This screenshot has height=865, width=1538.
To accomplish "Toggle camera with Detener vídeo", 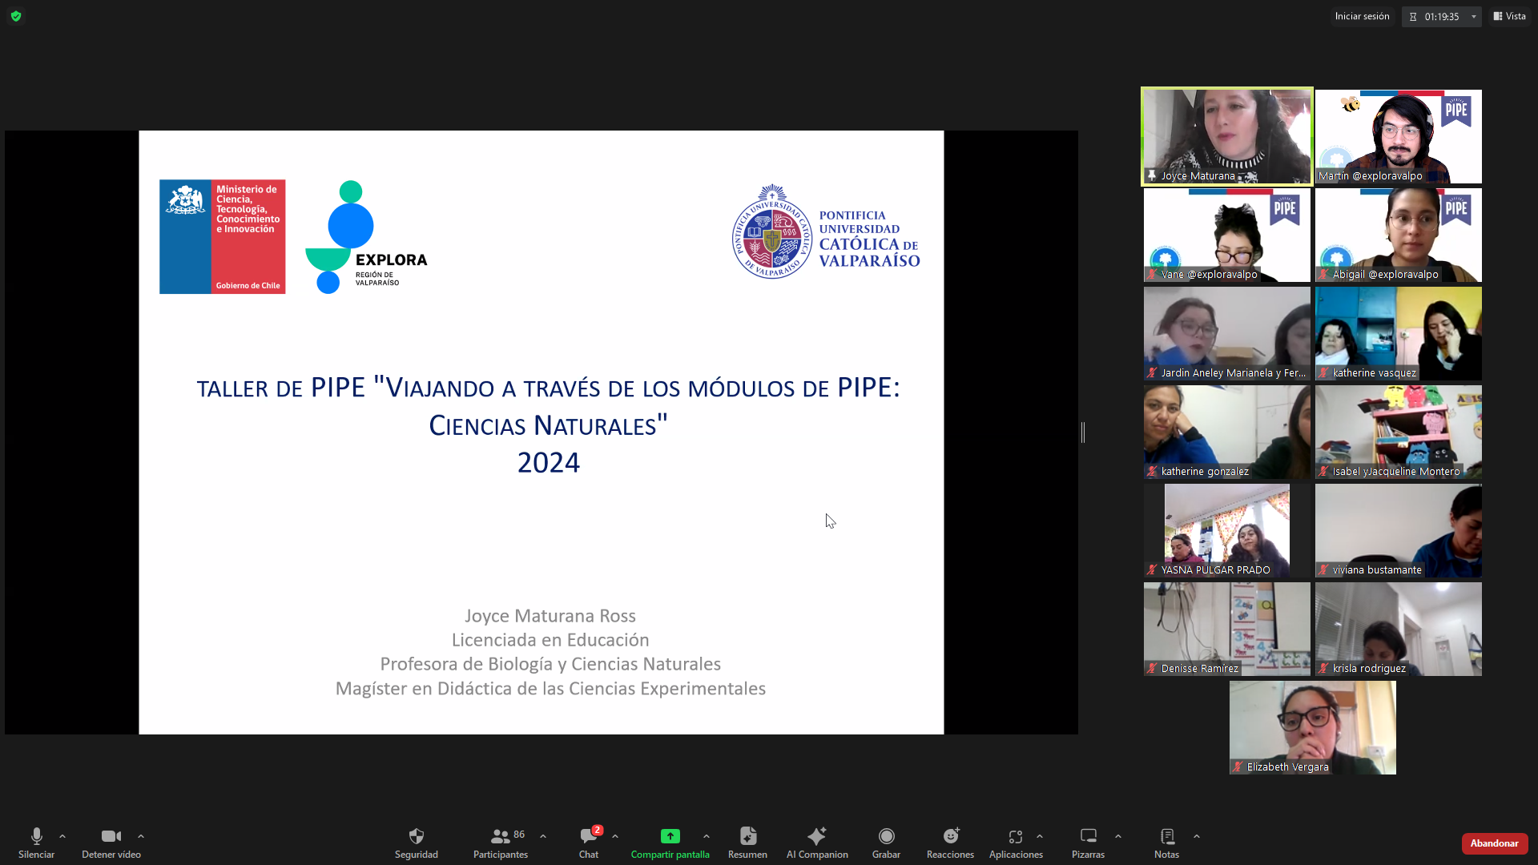I will (111, 837).
